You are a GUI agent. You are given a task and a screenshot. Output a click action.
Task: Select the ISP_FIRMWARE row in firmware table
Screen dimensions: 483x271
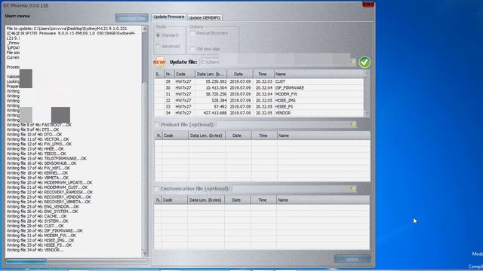click(259, 88)
